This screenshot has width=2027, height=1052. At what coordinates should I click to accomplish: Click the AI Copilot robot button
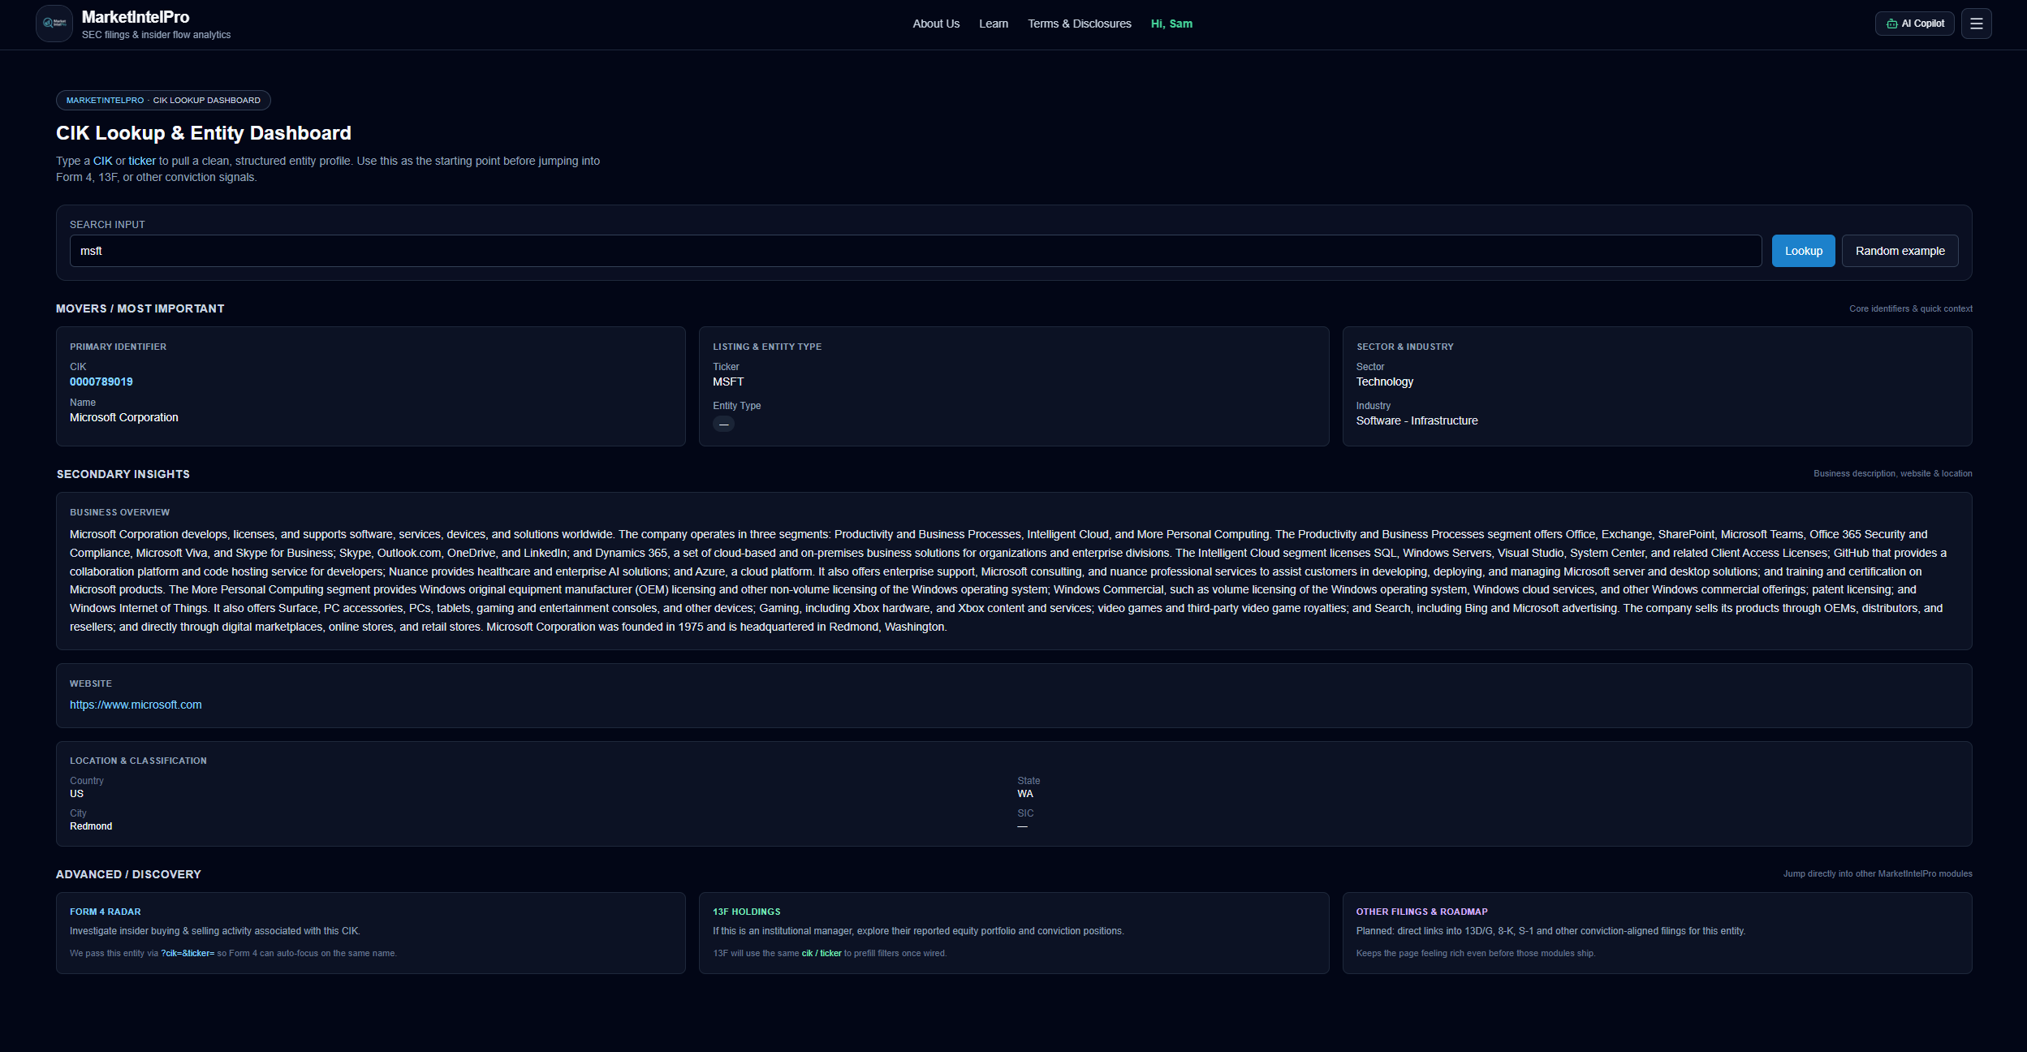(1914, 24)
